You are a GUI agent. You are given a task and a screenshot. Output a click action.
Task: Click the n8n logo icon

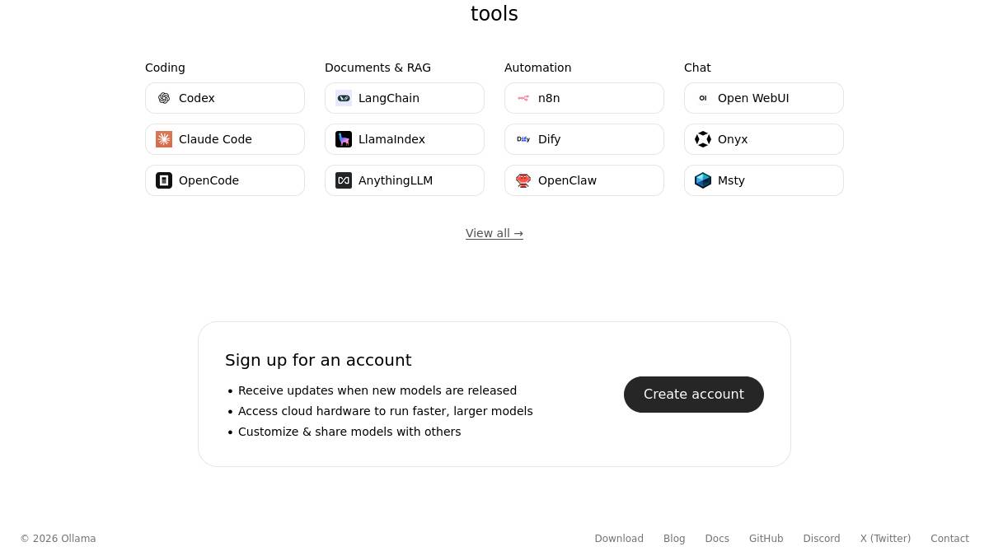coord(523,98)
